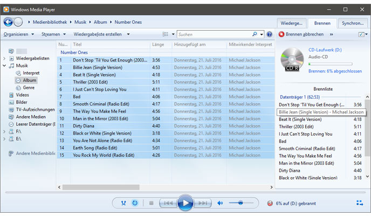Click the search magnifier icon
Screen dimensions: 371x216
(255, 34)
